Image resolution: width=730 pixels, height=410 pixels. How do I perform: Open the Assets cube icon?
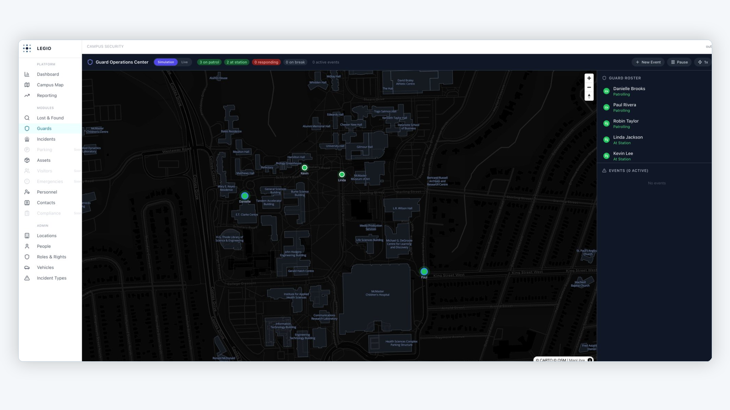tap(27, 160)
